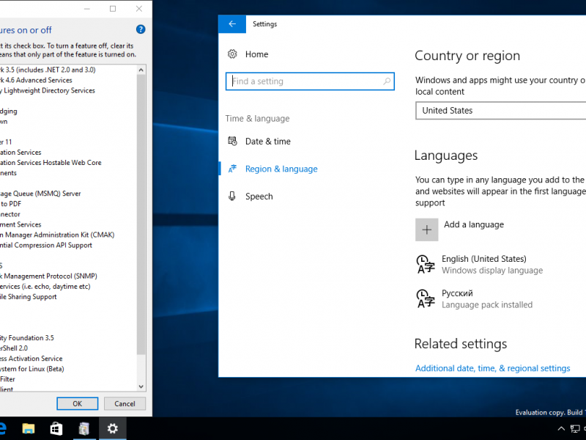Select PowerShell 2.0 feature
This screenshot has width=586, height=440.
(14, 348)
